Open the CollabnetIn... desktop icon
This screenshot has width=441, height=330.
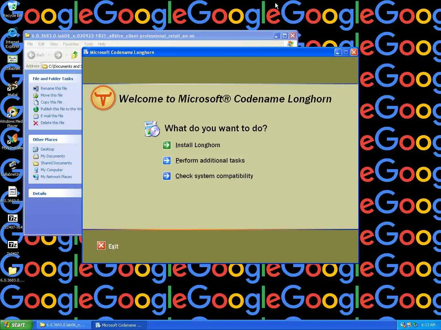pos(12,168)
